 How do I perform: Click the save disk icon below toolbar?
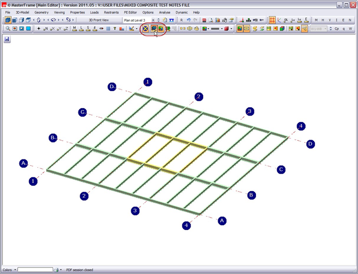8,39
